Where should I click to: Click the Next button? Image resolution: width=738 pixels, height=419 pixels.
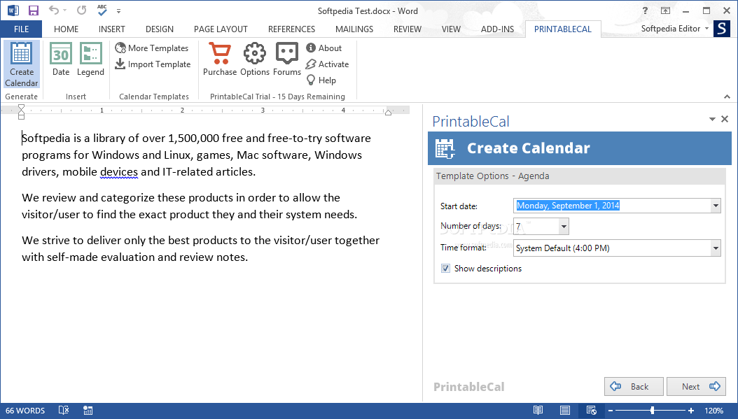click(696, 387)
